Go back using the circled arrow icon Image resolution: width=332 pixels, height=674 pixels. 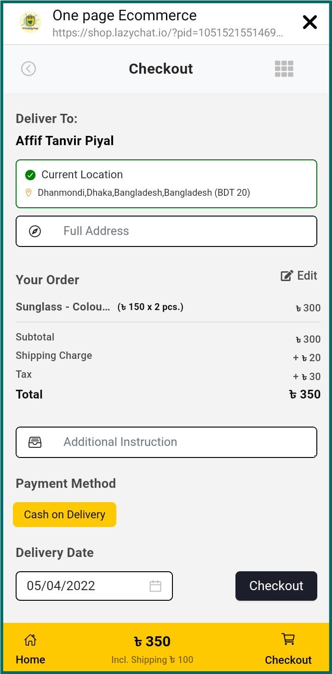point(29,69)
